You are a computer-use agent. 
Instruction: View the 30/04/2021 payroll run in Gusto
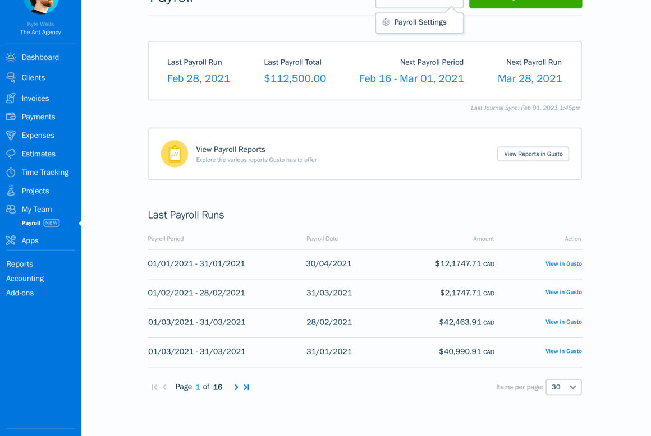563,264
